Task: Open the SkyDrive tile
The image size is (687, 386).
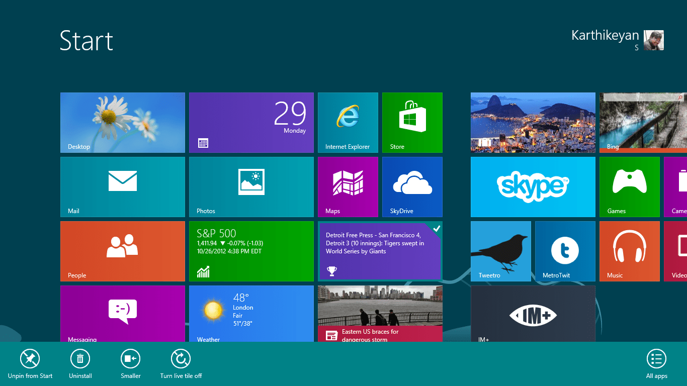Action: [x=412, y=187]
